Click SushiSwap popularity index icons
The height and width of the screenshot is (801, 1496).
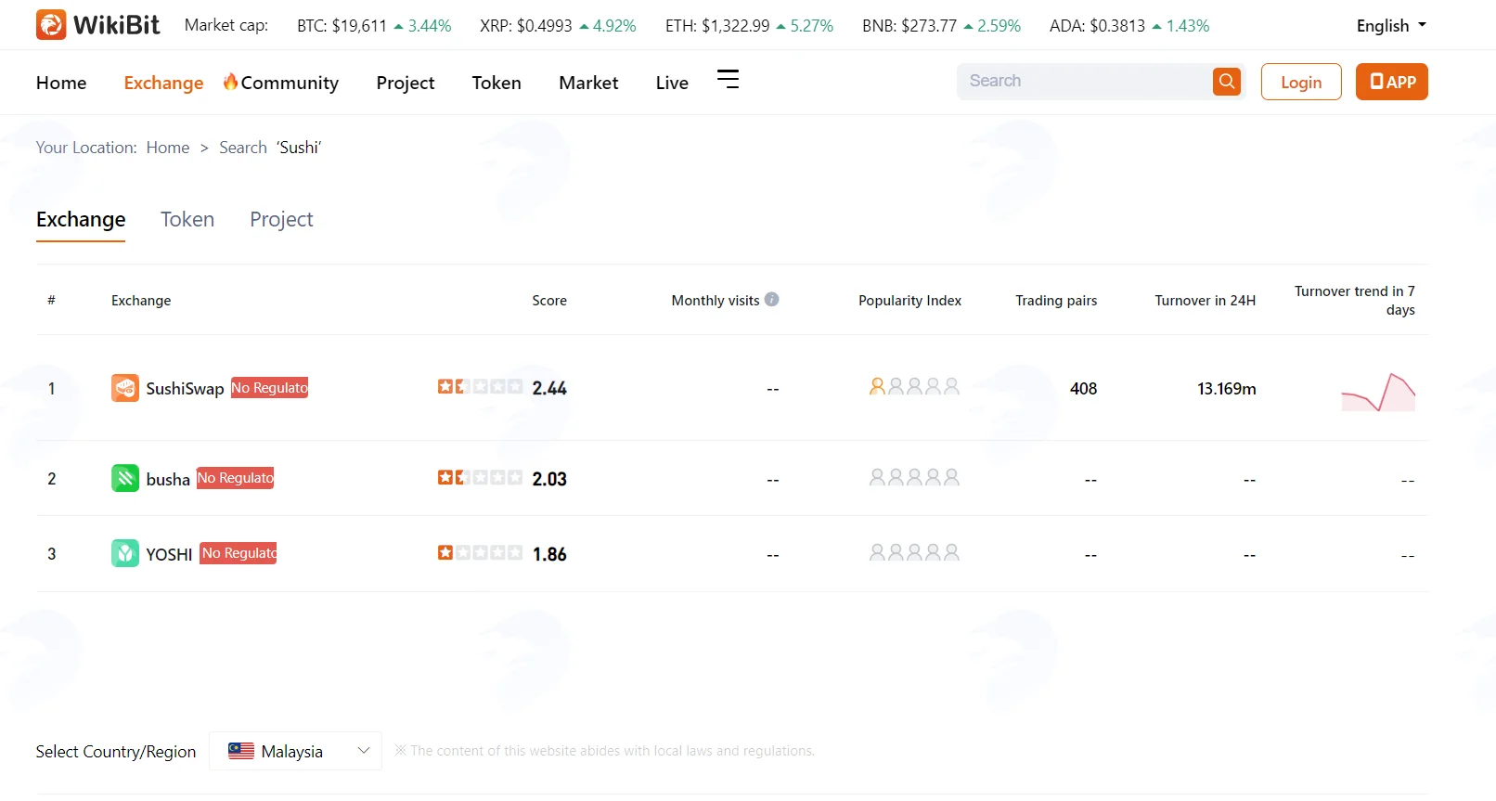tap(914, 386)
